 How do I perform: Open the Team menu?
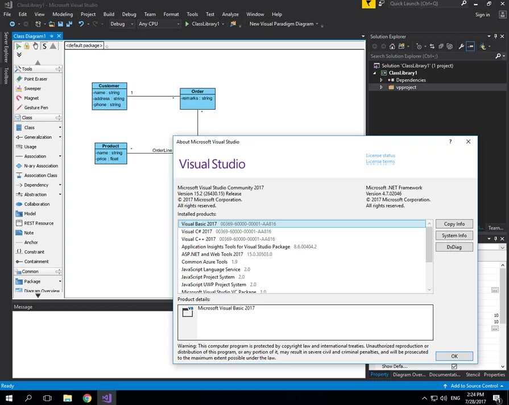[150, 14]
